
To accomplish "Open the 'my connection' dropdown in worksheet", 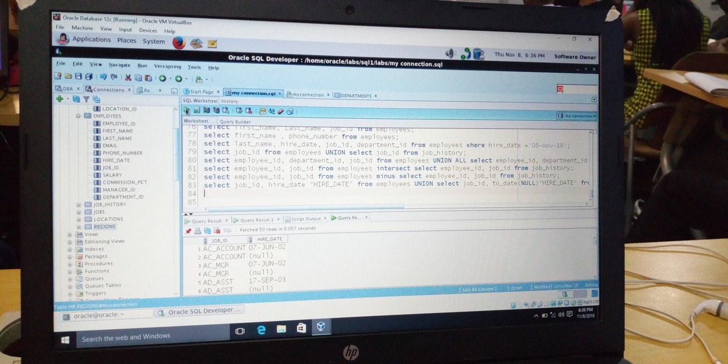I will click(x=577, y=116).
